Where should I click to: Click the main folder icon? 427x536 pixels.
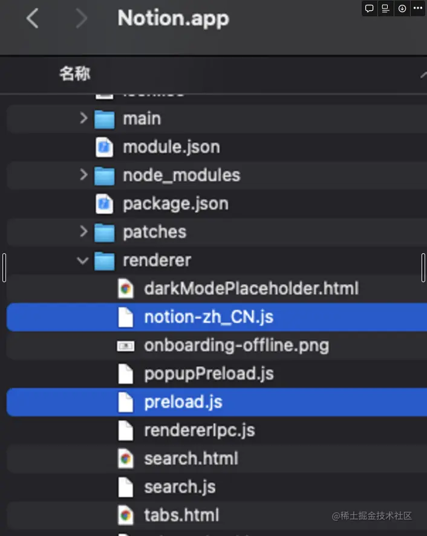coord(105,119)
